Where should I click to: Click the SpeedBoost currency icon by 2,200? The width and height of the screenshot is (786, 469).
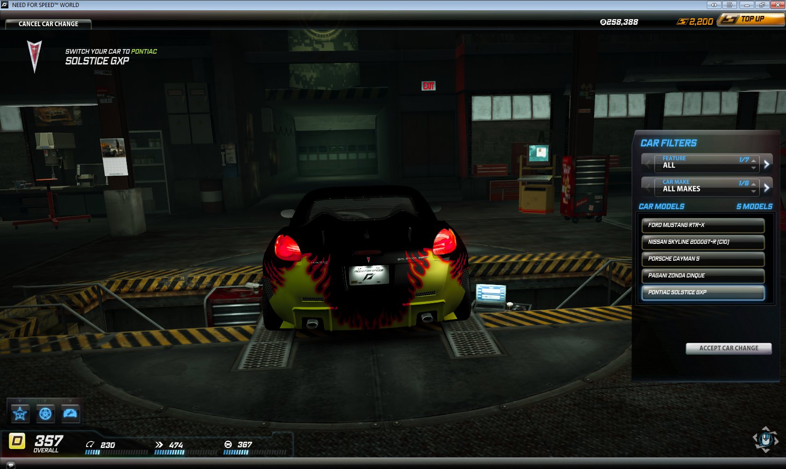[x=683, y=21]
